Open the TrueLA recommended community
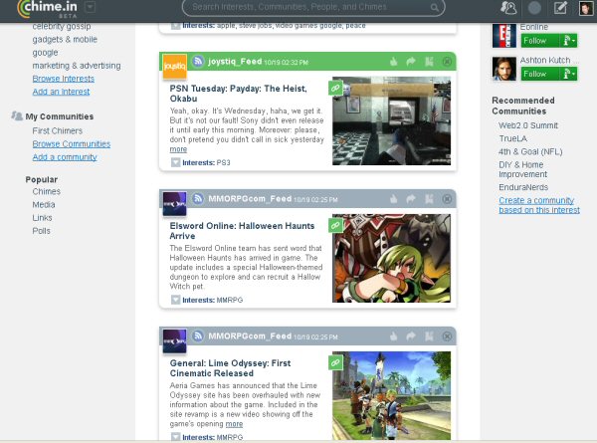 [513, 138]
